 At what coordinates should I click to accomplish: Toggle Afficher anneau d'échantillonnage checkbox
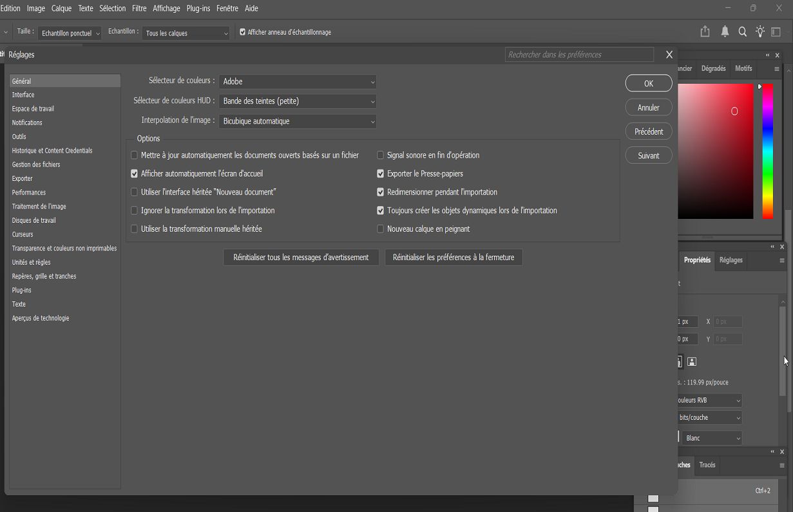(243, 32)
